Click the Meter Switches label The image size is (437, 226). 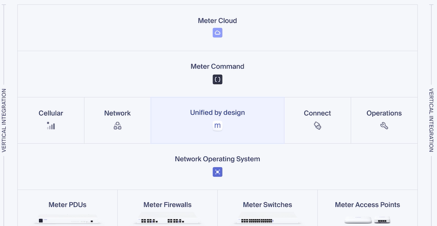coord(267,205)
